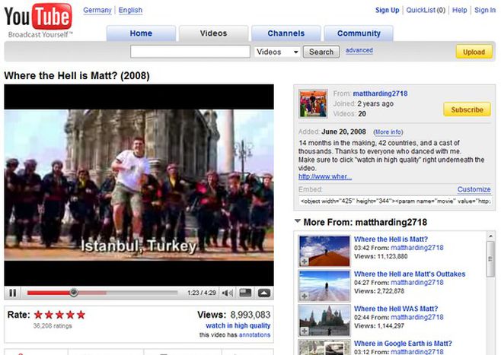Open the Channels tab

[286, 33]
